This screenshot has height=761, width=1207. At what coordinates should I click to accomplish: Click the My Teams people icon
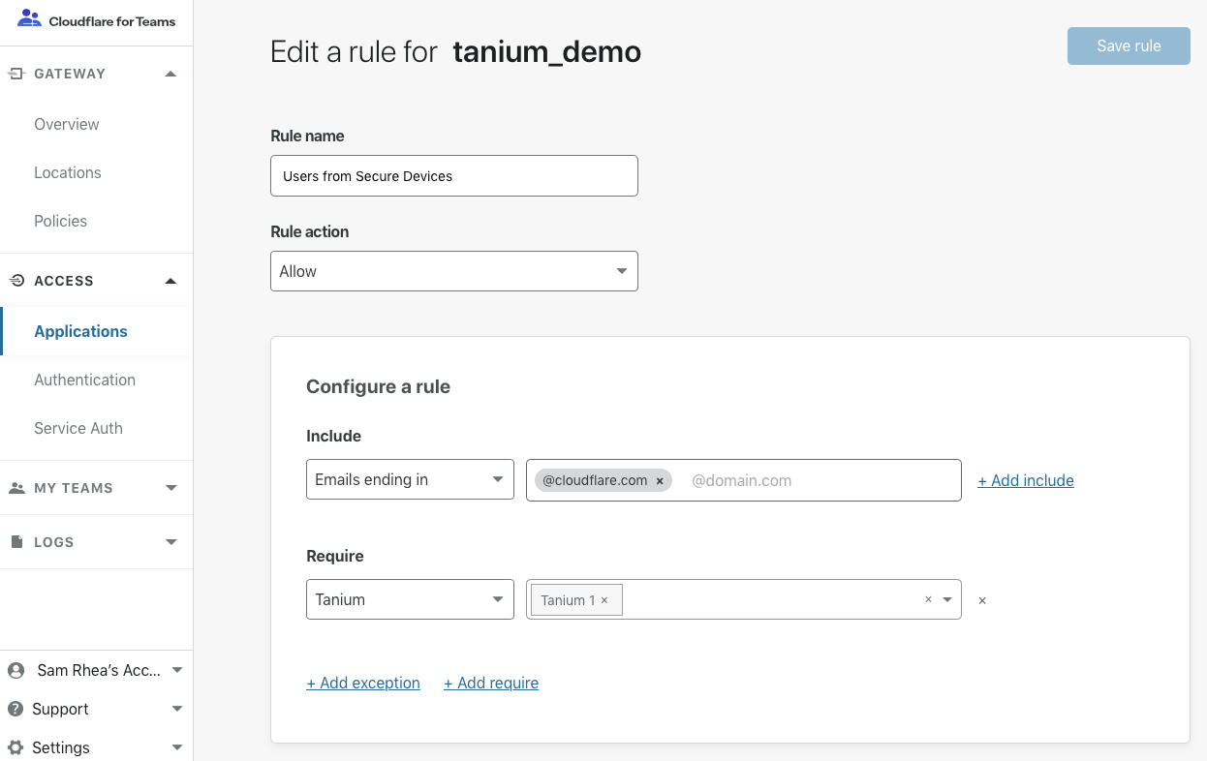tap(16, 488)
